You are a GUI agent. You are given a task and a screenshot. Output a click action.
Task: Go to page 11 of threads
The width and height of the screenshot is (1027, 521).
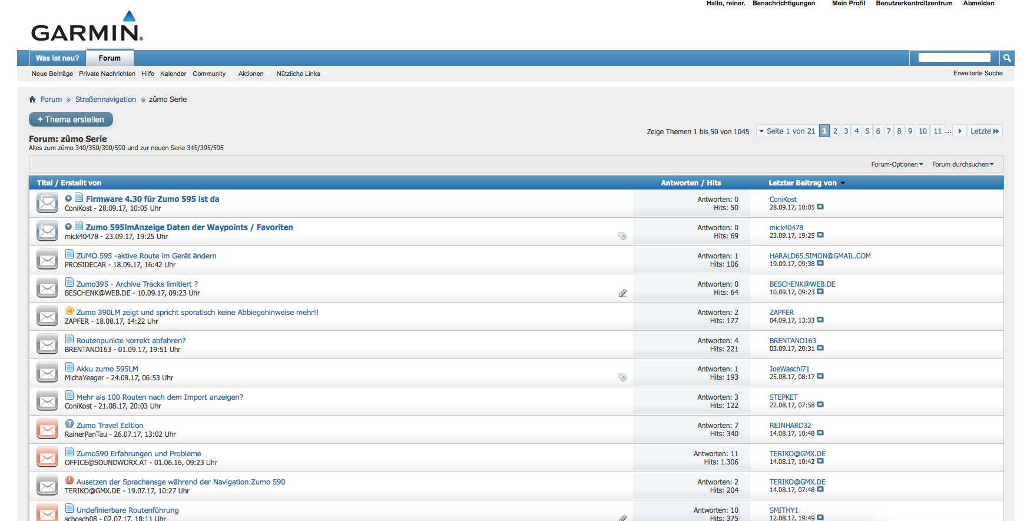click(x=937, y=131)
